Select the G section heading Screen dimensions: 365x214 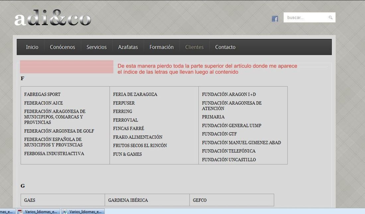pos(23,186)
